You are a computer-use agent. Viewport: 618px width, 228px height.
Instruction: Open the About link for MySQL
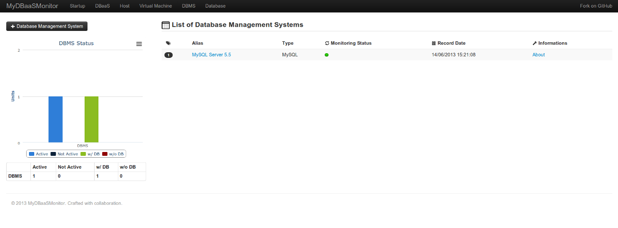click(x=539, y=55)
